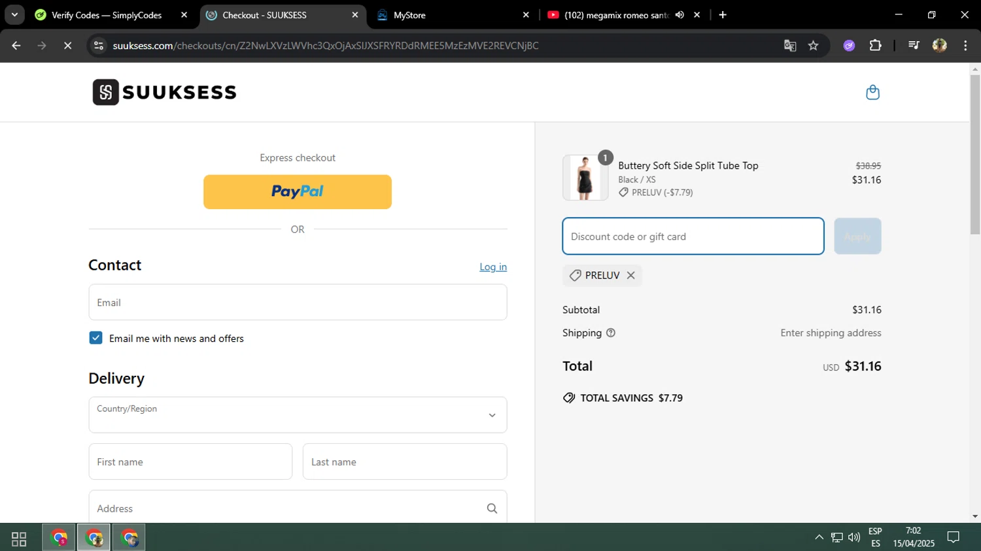Switch to the YouTube megamix romeo tab
This screenshot has height=551, width=981.
pos(615,14)
